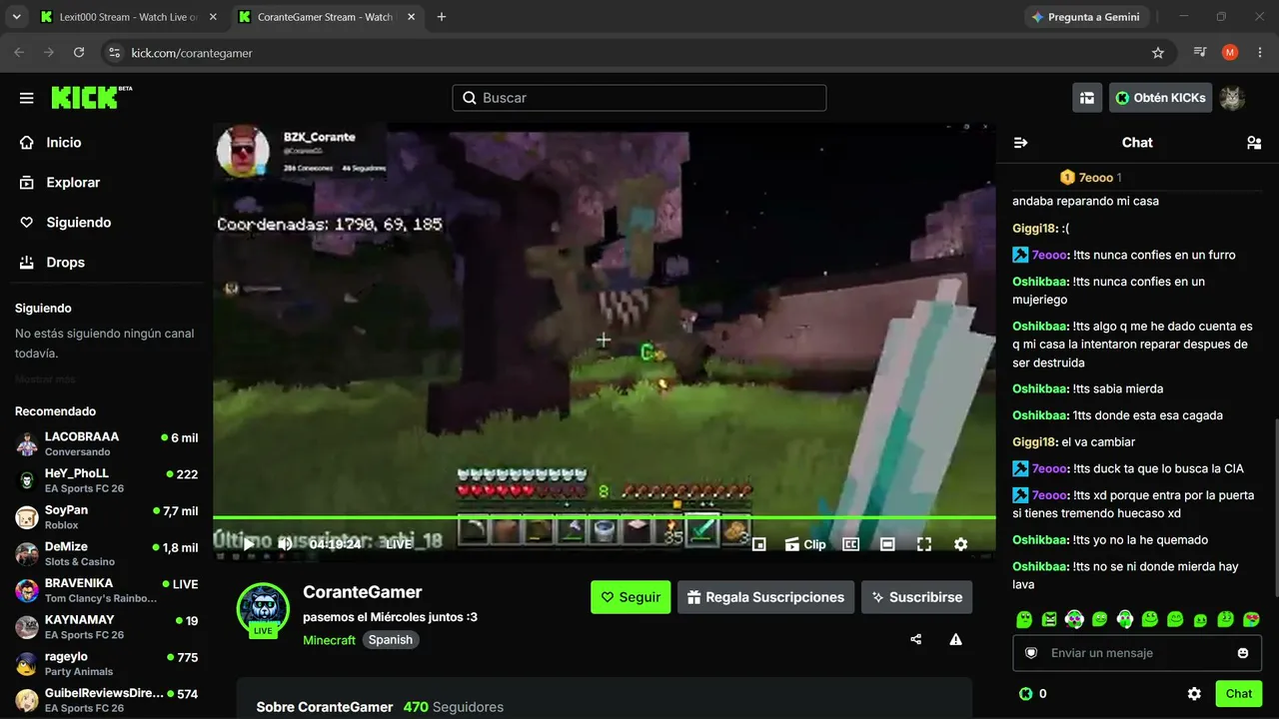Image resolution: width=1279 pixels, height=719 pixels.
Task: Click the Suscribirse button
Action: click(x=916, y=597)
